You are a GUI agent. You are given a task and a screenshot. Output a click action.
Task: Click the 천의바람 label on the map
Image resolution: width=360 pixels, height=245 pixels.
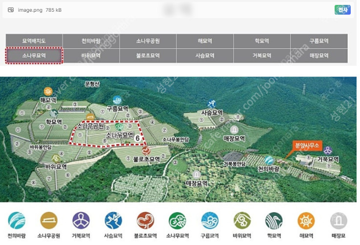(269, 169)
